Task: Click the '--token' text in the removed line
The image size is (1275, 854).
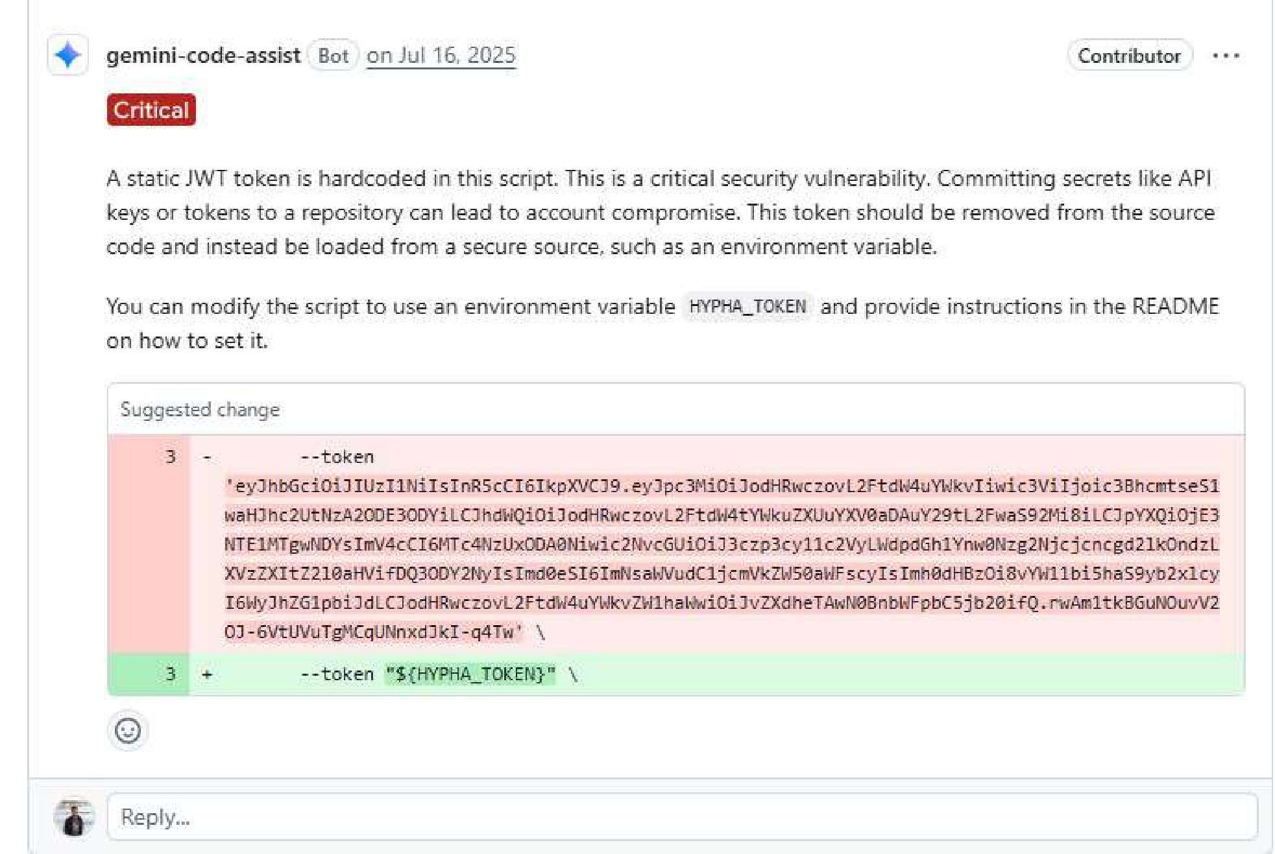Action: pos(337,457)
